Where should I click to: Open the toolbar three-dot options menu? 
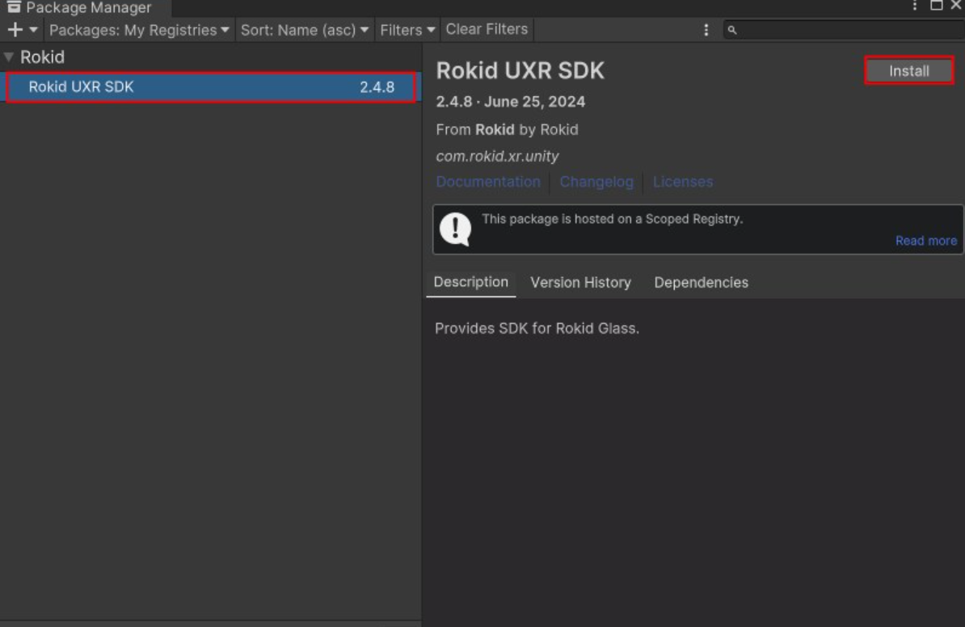point(706,30)
